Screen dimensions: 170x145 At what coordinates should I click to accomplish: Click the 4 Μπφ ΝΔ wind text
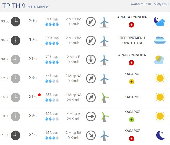(73, 95)
